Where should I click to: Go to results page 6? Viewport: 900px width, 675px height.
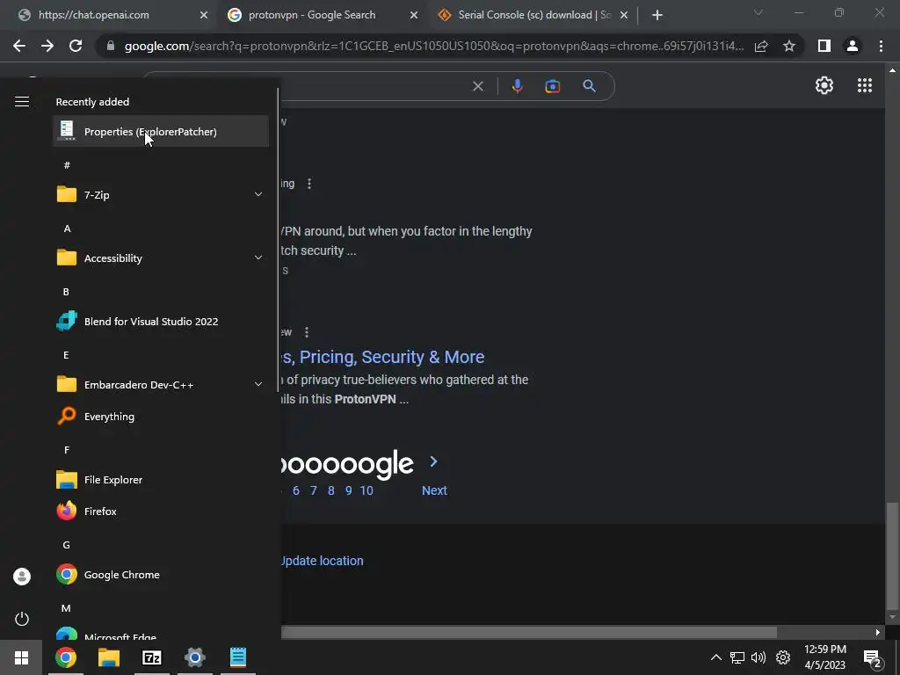click(x=296, y=490)
